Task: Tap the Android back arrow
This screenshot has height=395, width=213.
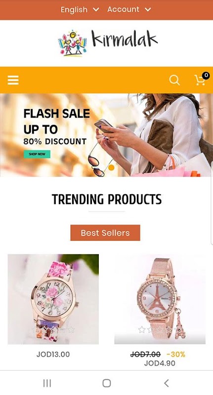Action: tap(166, 383)
